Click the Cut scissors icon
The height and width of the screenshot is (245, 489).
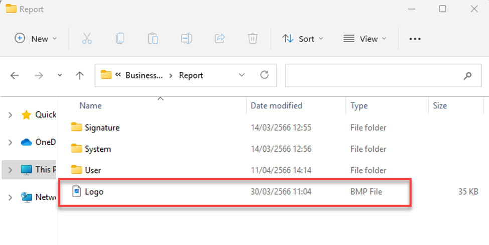[87, 38]
